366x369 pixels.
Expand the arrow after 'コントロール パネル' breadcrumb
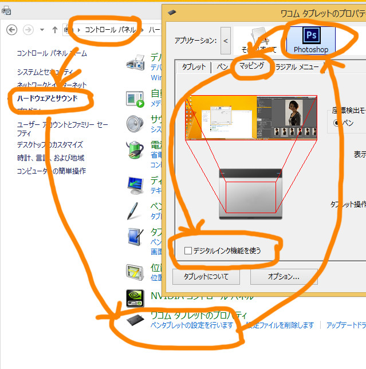coord(143,30)
